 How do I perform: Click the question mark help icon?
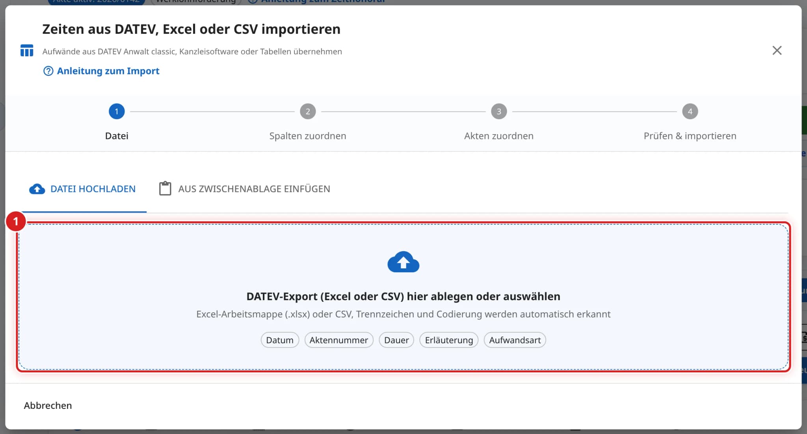tap(48, 71)
